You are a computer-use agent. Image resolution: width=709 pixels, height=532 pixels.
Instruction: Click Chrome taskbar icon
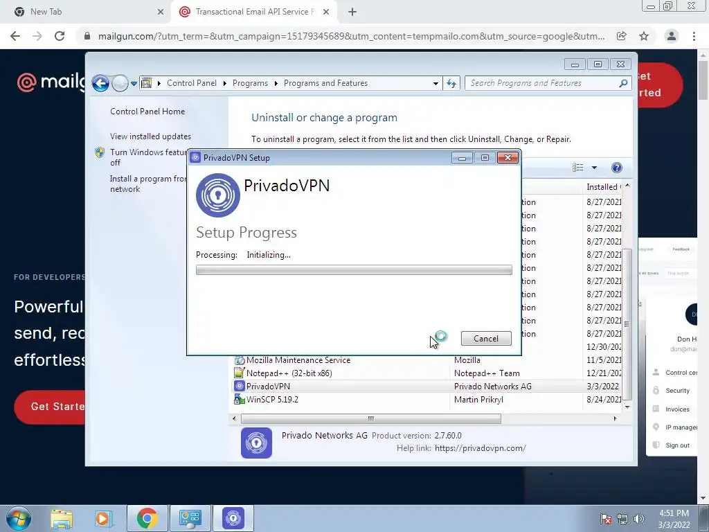pos(147,518)
